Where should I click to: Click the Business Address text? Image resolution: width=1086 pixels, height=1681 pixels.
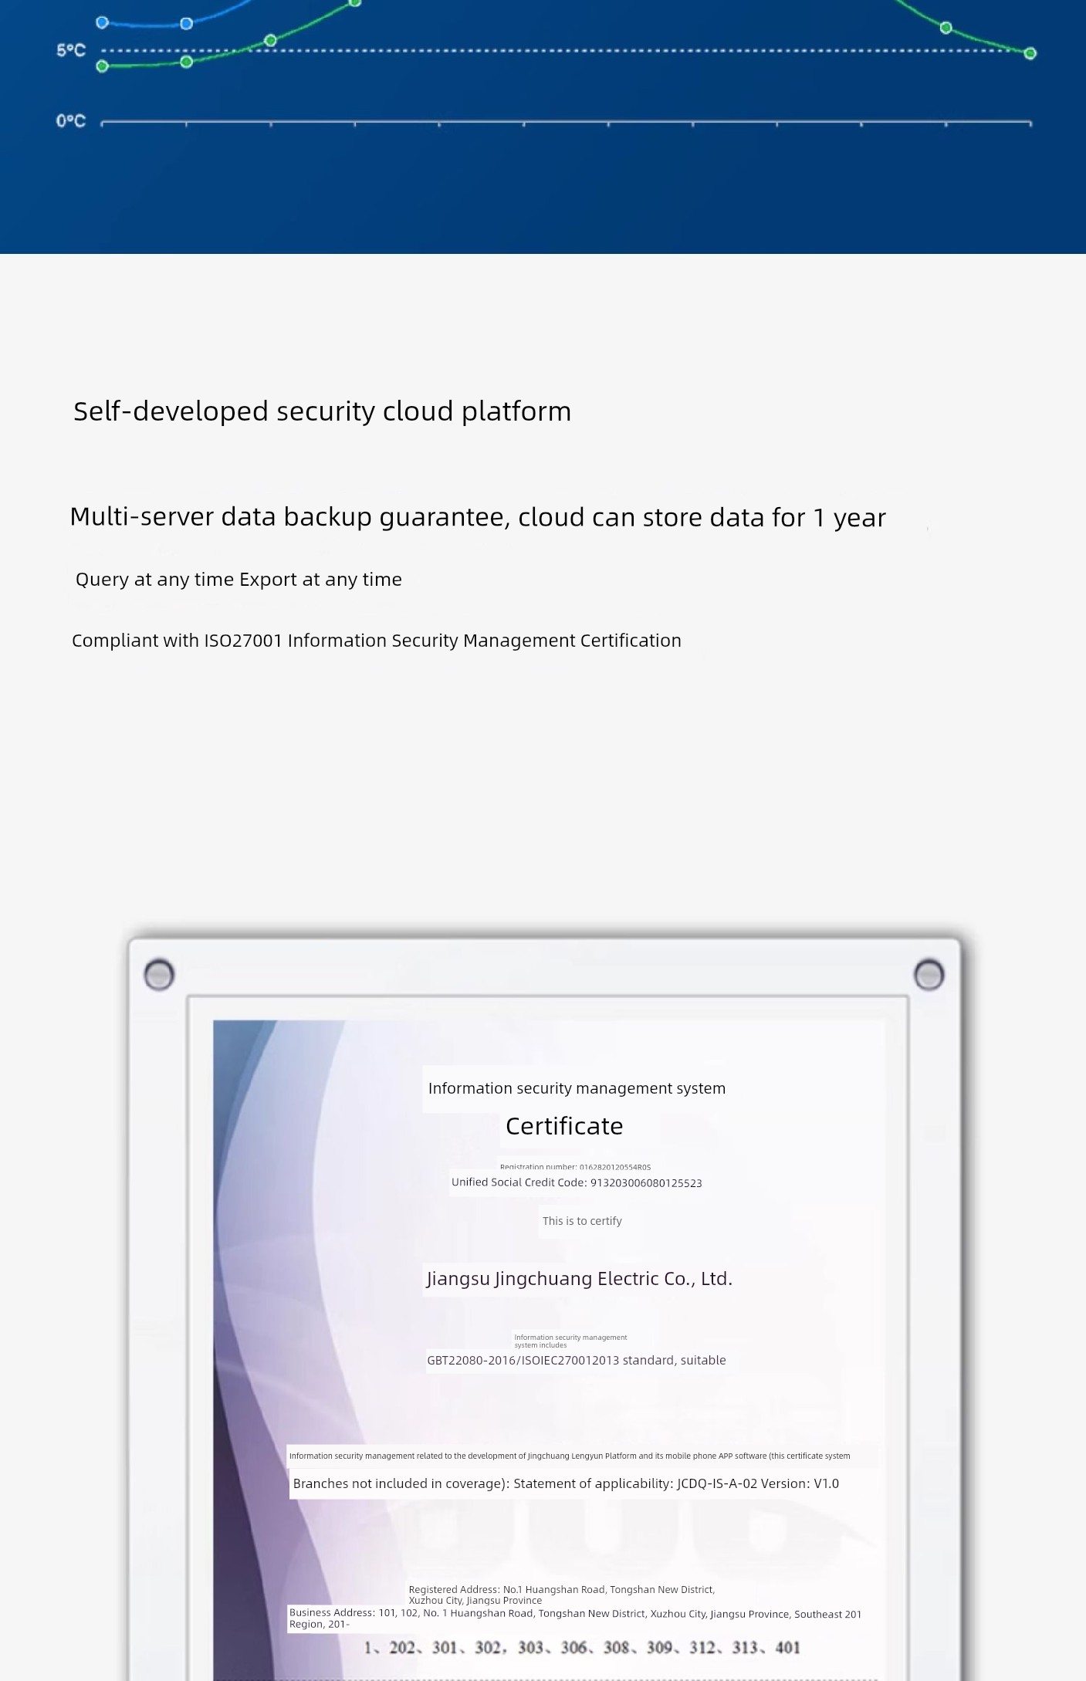click(x=575, y=1618)
